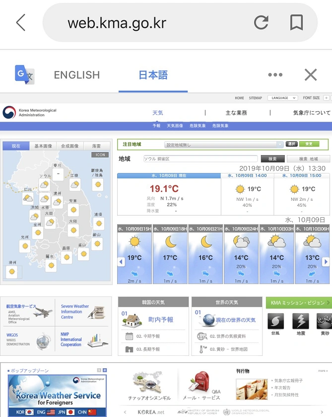Bookmark the page with the bookmark icon
Image resolution: width=332 pixels, height=417 pixels.
coord(296,22)
